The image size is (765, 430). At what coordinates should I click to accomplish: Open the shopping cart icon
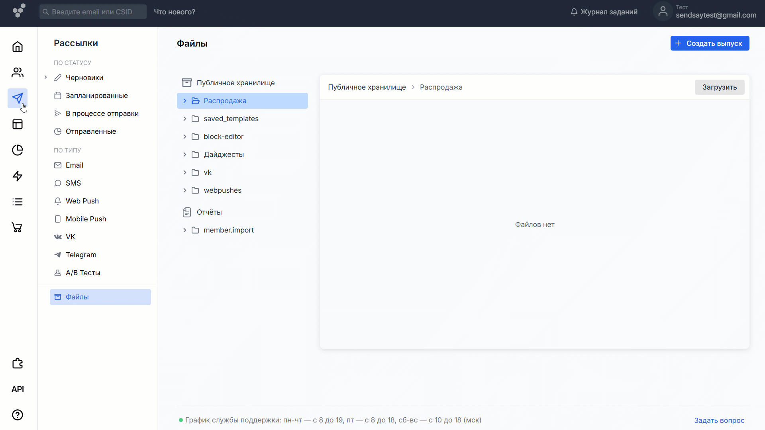click(x=18, y=228)
